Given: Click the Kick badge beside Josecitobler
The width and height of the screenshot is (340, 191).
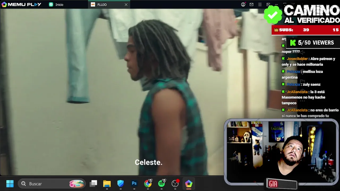Looking at the screenshot, I should click(283, 59).
